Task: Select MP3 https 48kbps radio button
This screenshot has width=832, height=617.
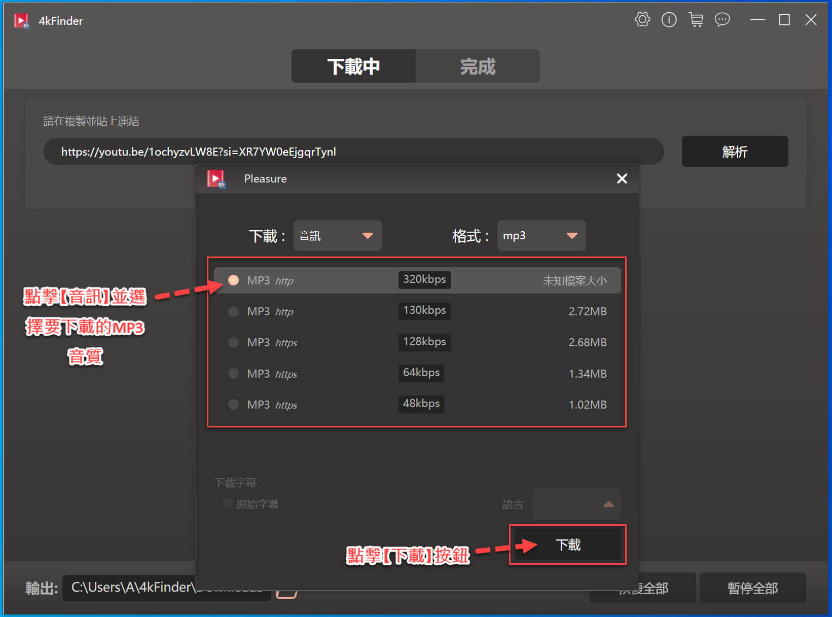Action: [x=233, y=405]
